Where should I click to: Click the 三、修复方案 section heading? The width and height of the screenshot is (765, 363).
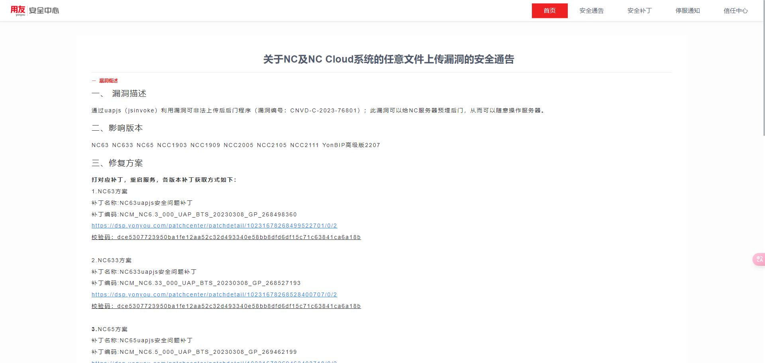pos(117,163)
